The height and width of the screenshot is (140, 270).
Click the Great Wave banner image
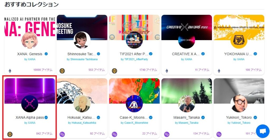pos(82,91)
